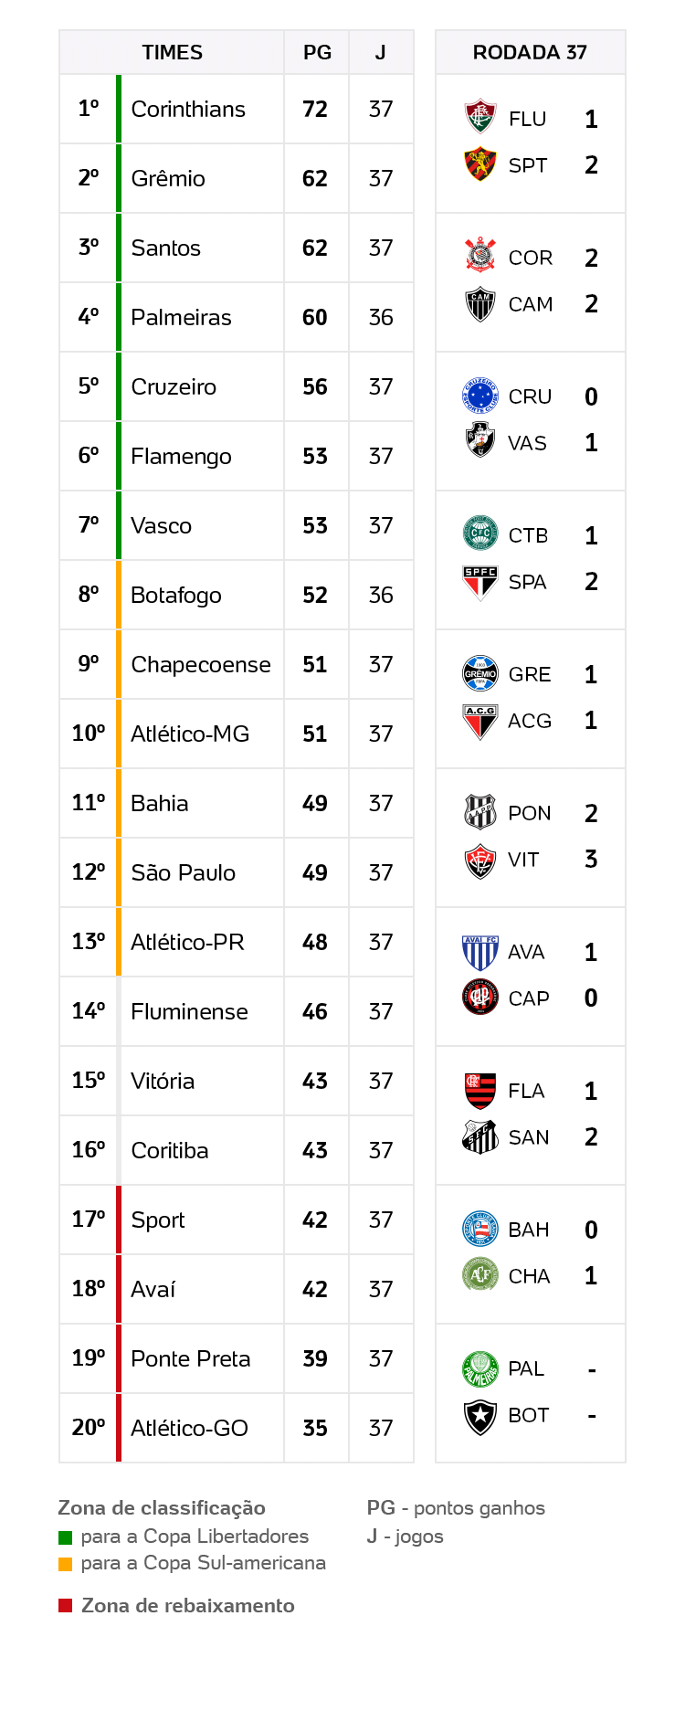Click the Sport crest next to SPT
The width and height of the screenshot is (685, 1711).
(x=479, y=164)
